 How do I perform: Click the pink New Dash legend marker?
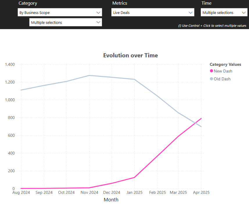(212, 71)
